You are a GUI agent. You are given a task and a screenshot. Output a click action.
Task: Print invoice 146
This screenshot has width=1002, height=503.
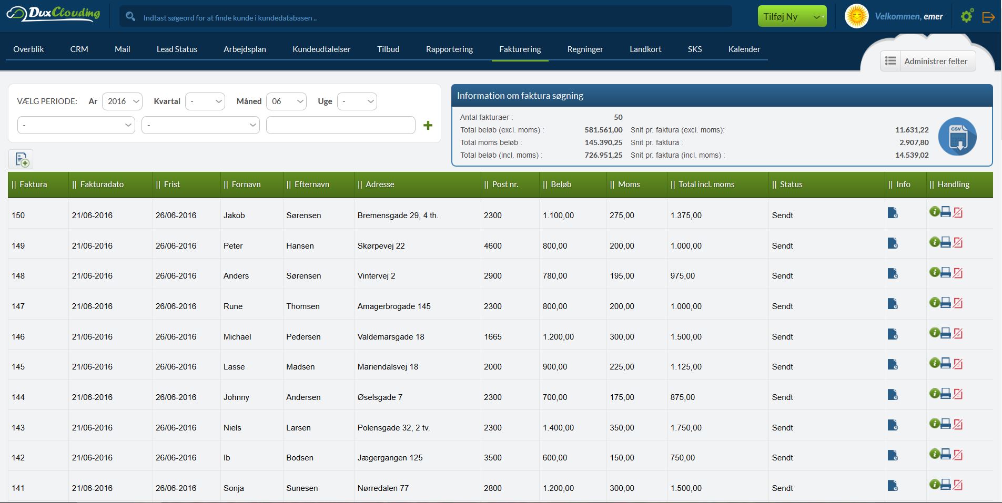(946, 333)
